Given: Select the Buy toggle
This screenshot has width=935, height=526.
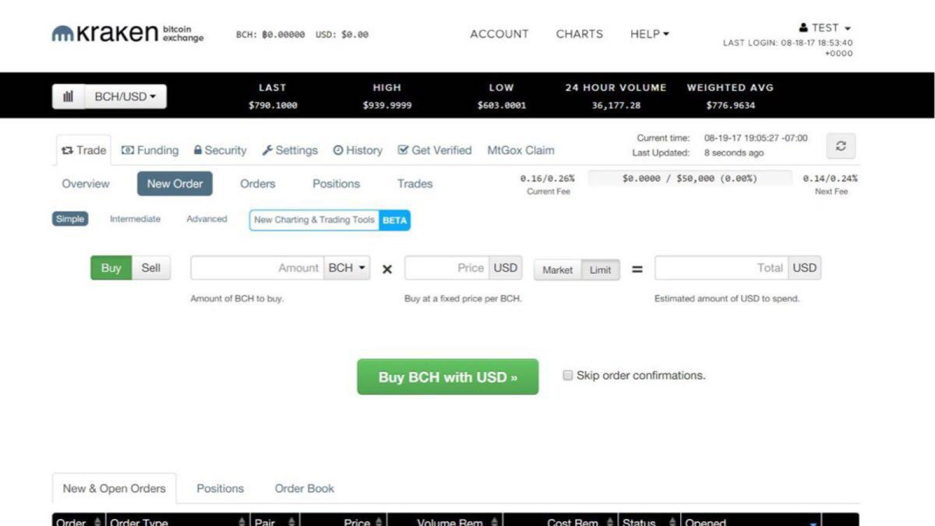Looking at the screenshot, I should coord(111,268).
